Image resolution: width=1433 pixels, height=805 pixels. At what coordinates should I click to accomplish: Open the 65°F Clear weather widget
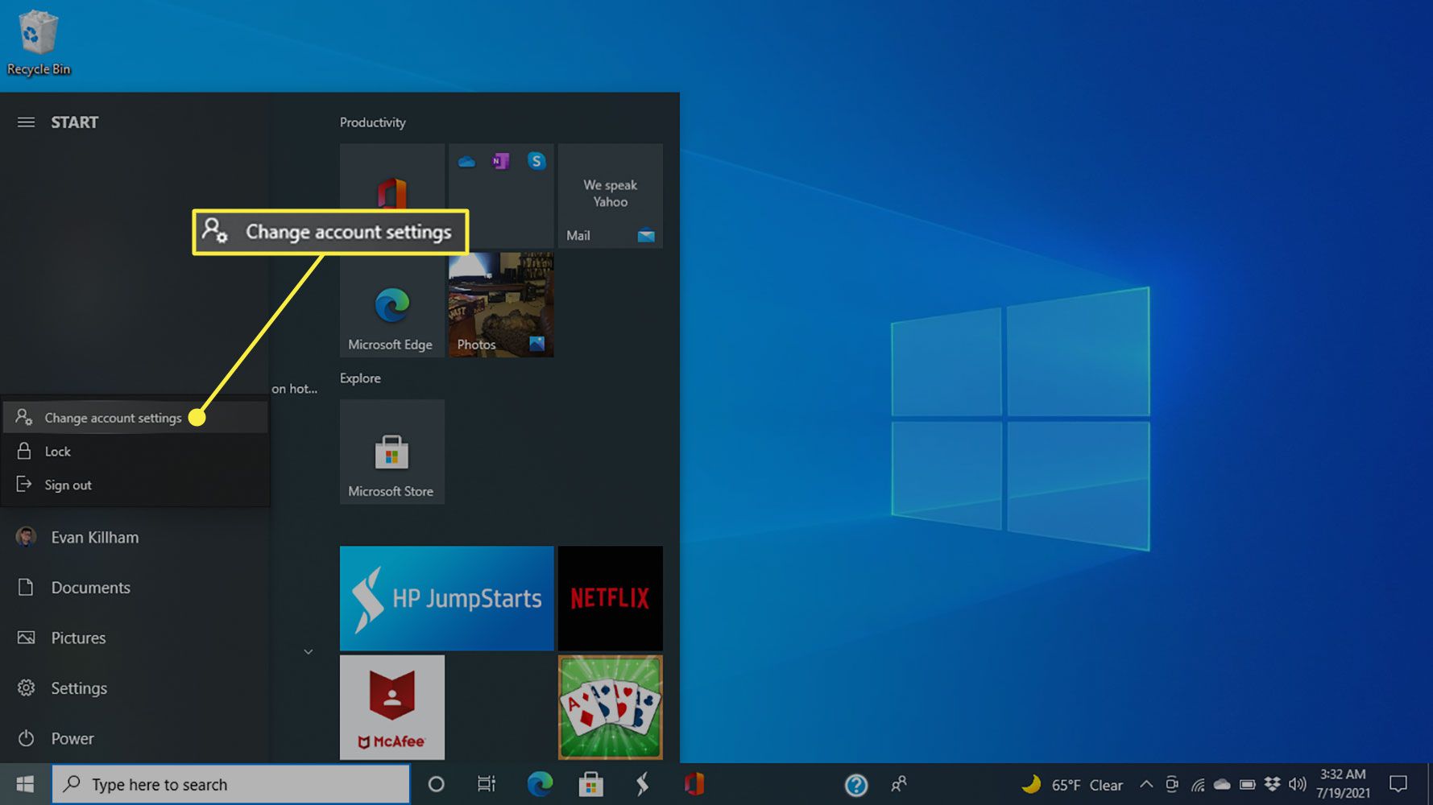[x=1071, y=785]
